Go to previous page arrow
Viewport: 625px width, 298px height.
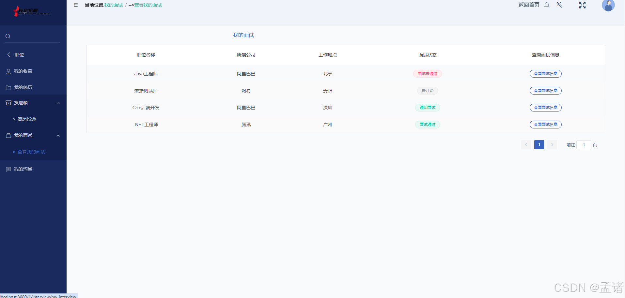[x=526, y=145]
